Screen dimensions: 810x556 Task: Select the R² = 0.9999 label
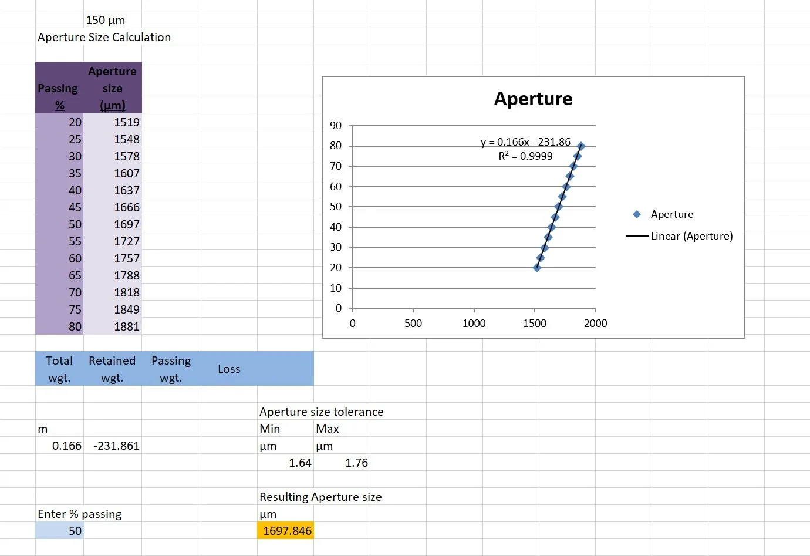pos(525,156)
